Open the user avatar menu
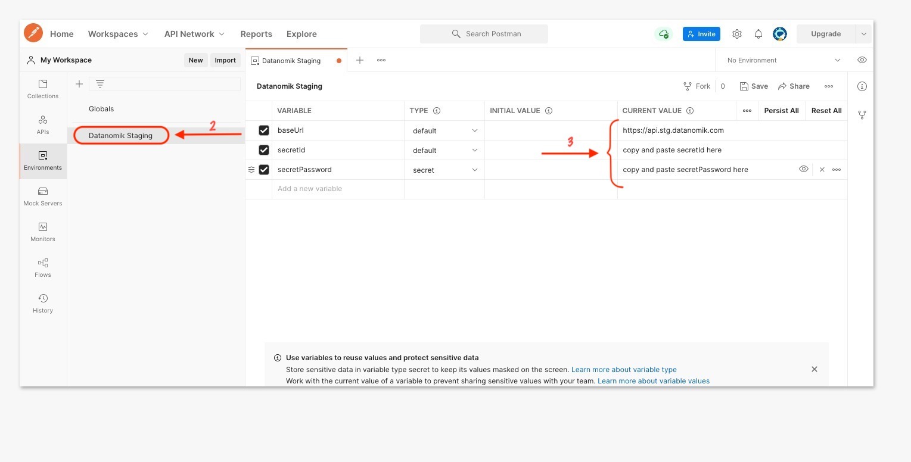 pyautogui.click(x=780, y=34)
